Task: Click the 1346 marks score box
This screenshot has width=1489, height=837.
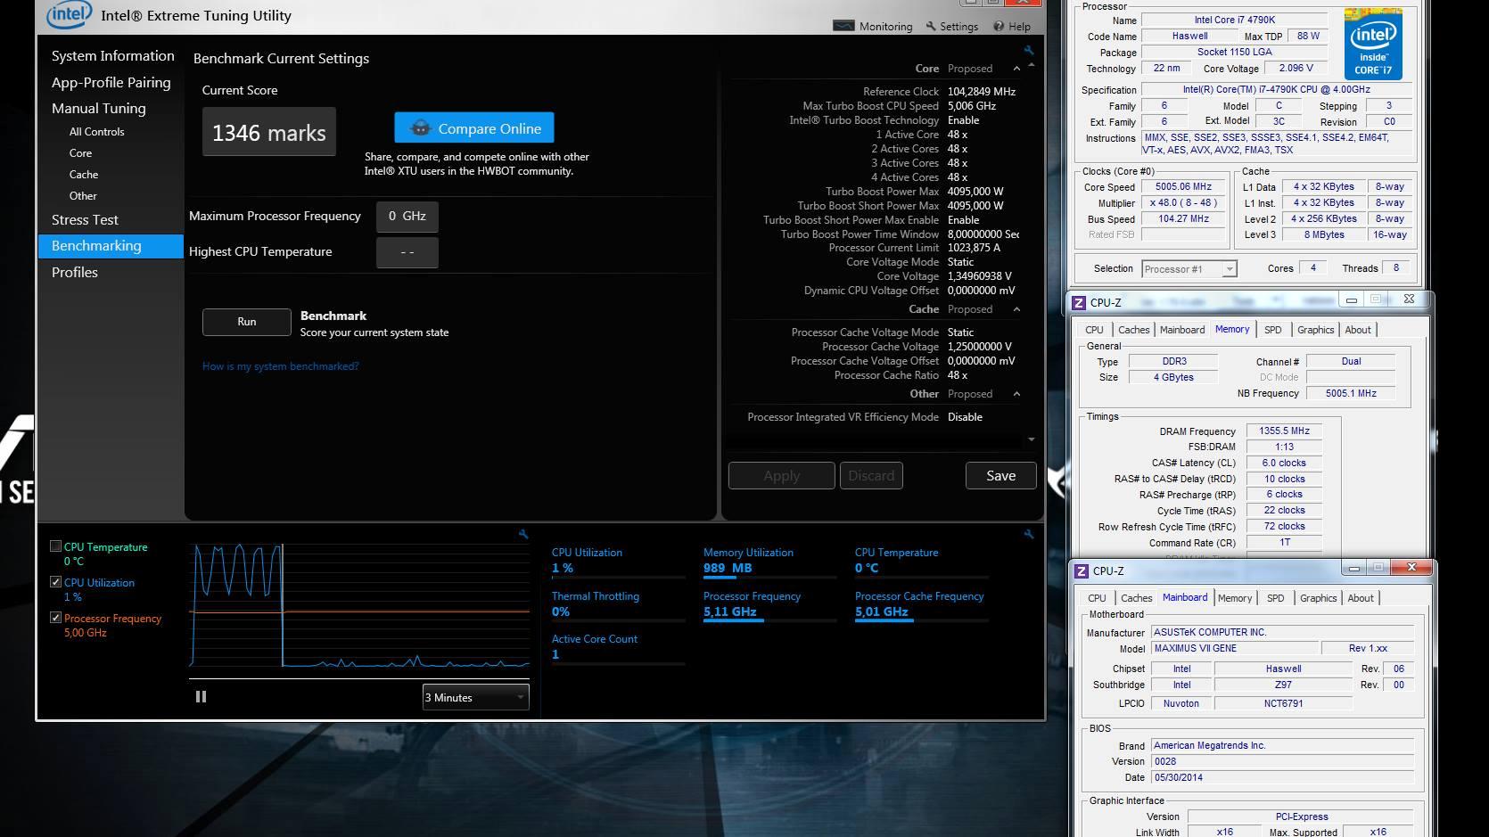Action: tap(269, 132)
